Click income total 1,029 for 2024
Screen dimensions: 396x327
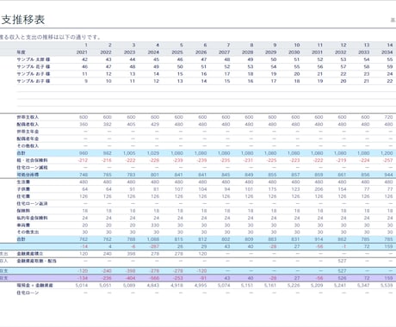(x=153, y=153)
